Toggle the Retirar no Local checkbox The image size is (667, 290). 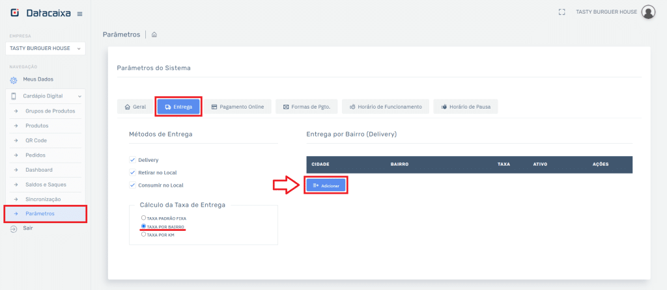132,172
